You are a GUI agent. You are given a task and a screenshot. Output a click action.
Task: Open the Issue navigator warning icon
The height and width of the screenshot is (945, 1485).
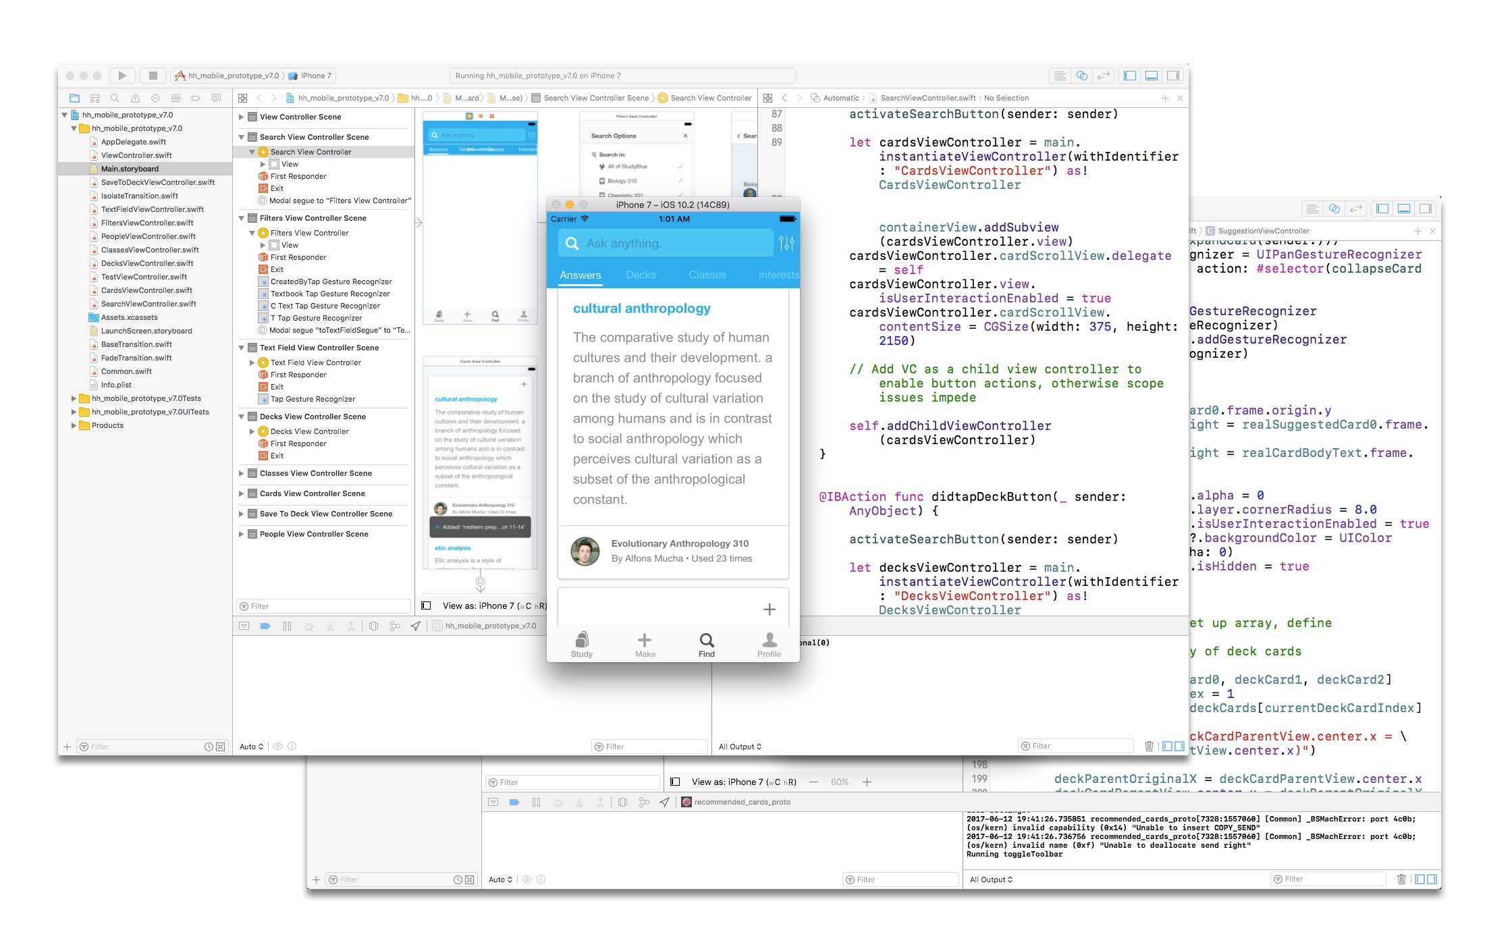click(135, 98)
